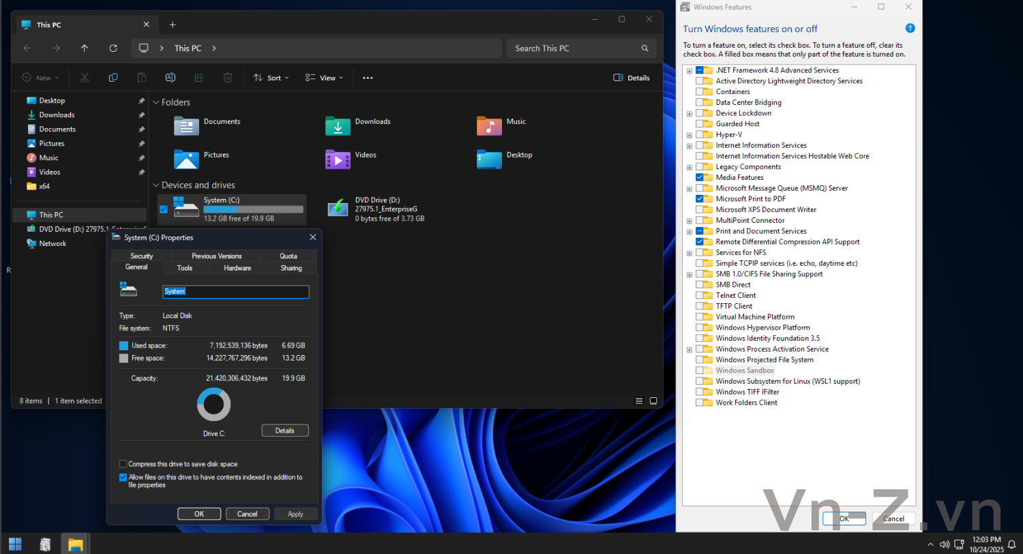
Task: Click the Up directory arrow icon
Action: pyautogui.click(x=85, y=48)
